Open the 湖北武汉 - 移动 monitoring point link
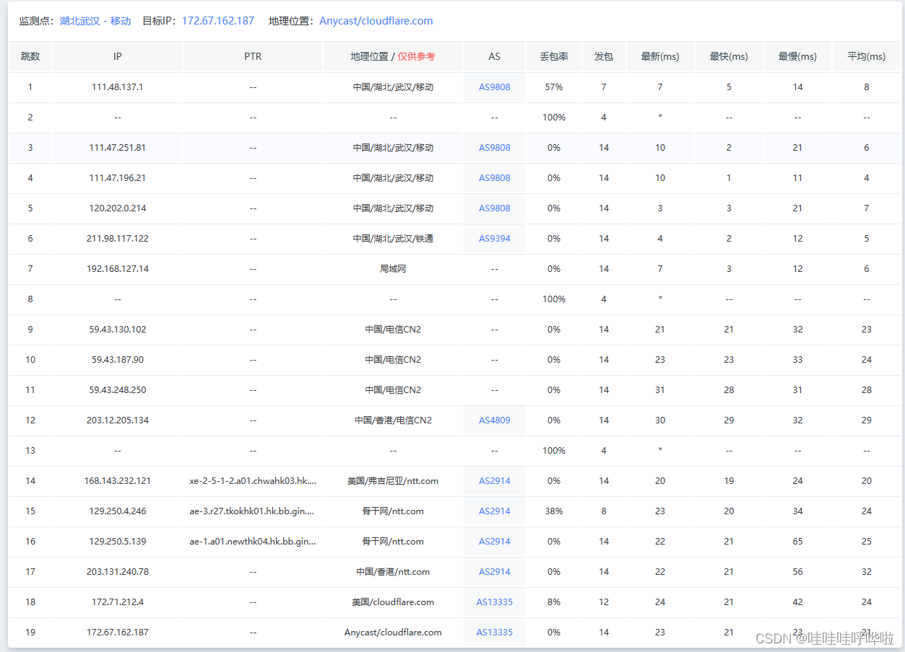The image size is (905, 652). click(x=95, y=21)
